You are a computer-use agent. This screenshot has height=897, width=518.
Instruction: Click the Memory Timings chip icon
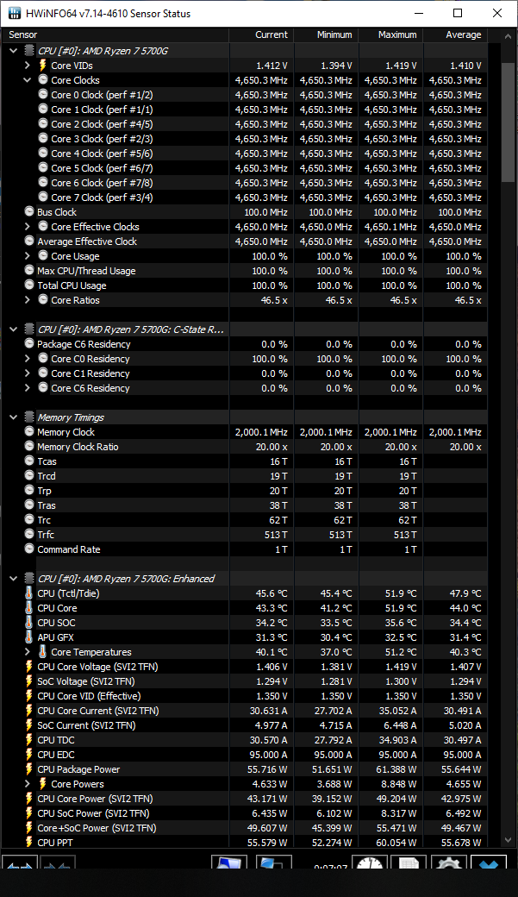click(x=29, y=417)
